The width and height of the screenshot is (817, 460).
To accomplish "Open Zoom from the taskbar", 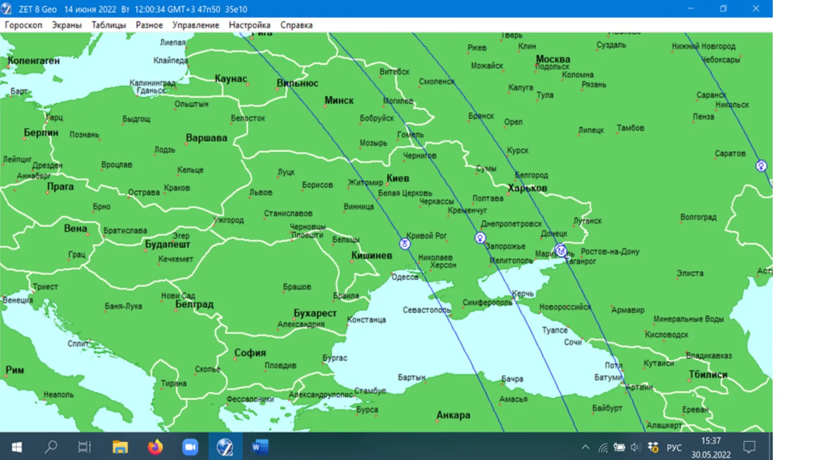I will coord(190,447).
